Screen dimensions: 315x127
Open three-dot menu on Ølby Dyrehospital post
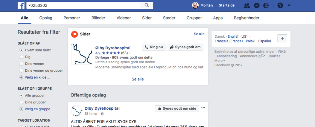pyautogui.click(x=203, y=108)
